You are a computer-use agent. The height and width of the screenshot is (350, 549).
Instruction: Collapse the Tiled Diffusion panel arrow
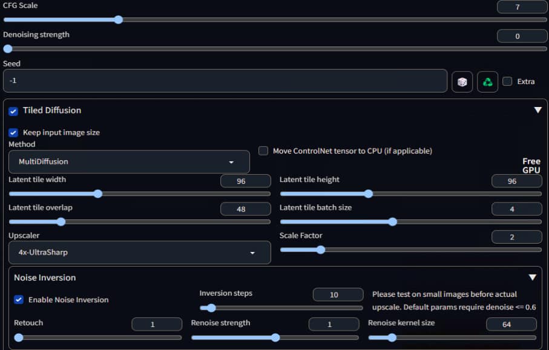[x=537, y=110]
